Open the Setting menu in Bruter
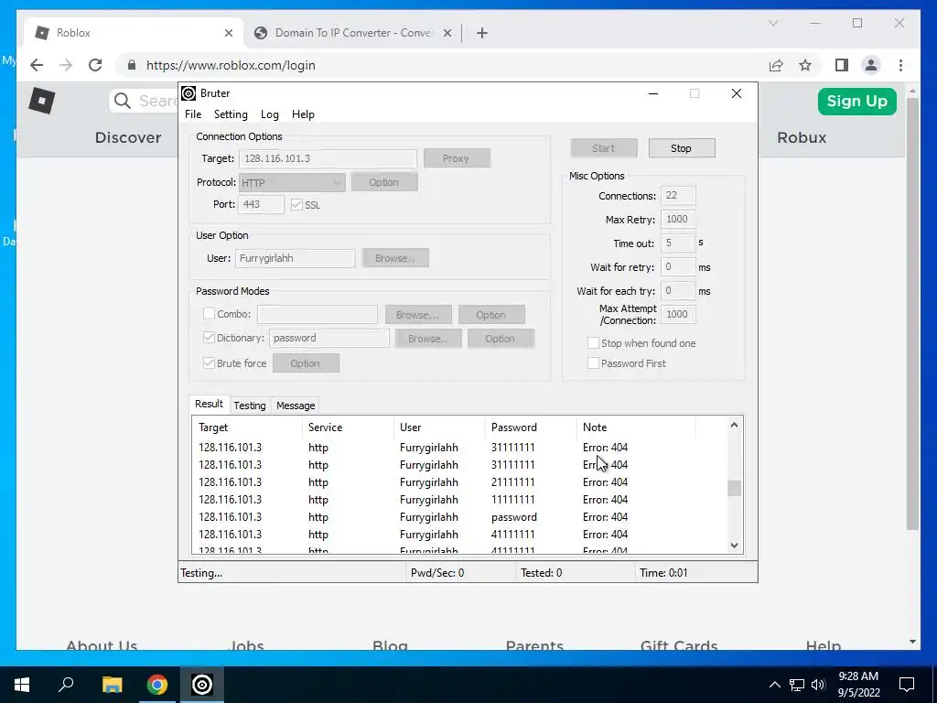 point(231,114)
